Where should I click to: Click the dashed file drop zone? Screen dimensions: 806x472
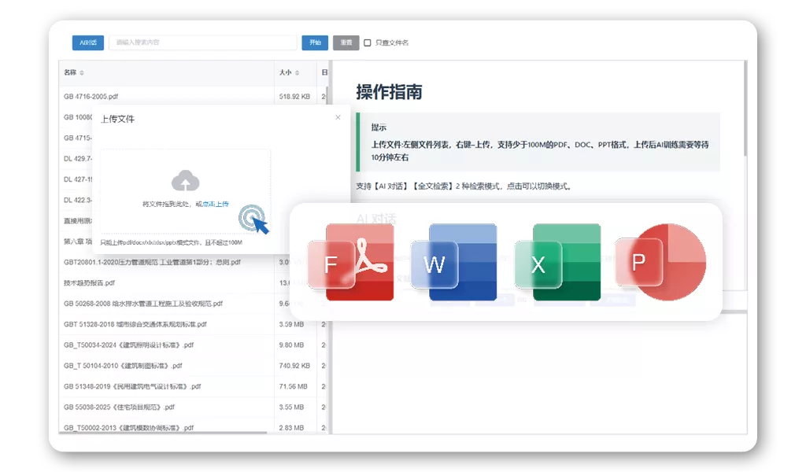coord(185,191)
